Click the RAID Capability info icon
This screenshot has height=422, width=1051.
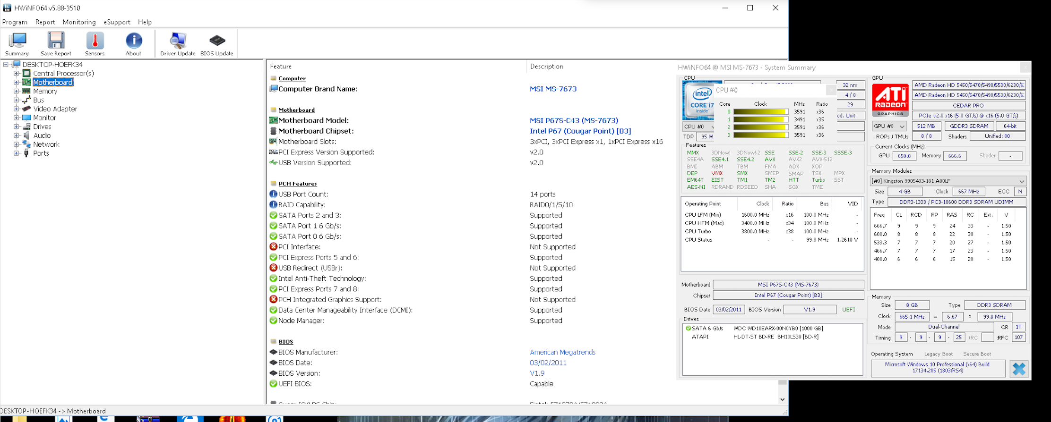273,204
